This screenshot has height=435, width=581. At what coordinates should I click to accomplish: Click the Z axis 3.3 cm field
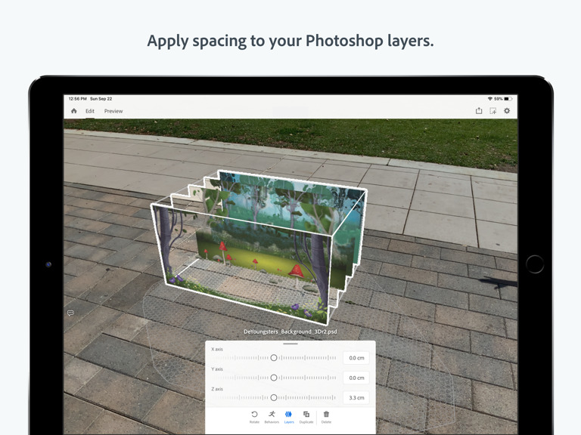pyautogui.click(x=356, y=397)
